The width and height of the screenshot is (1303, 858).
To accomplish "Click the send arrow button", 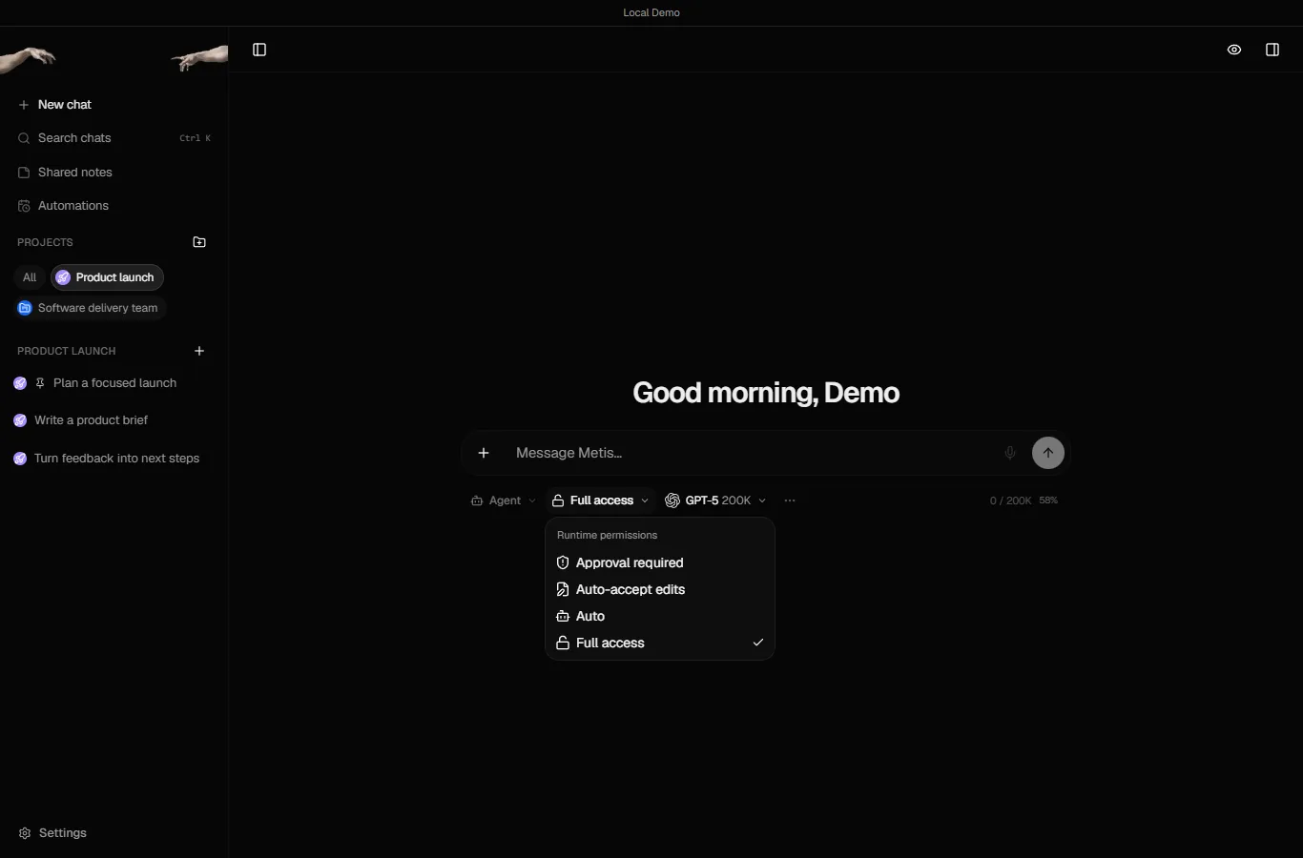I will pyautogui.click(x=1048, y=453).
